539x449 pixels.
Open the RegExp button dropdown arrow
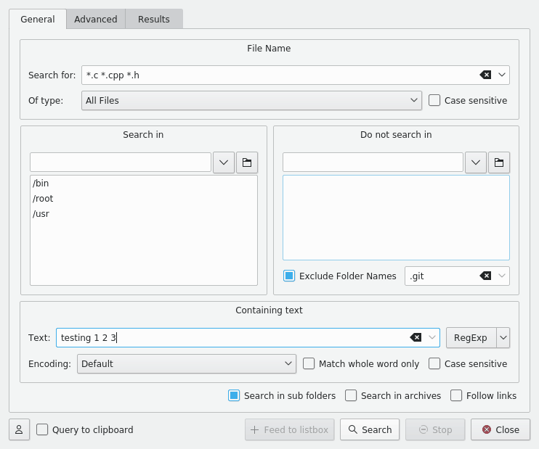click(x=503, y=337)
